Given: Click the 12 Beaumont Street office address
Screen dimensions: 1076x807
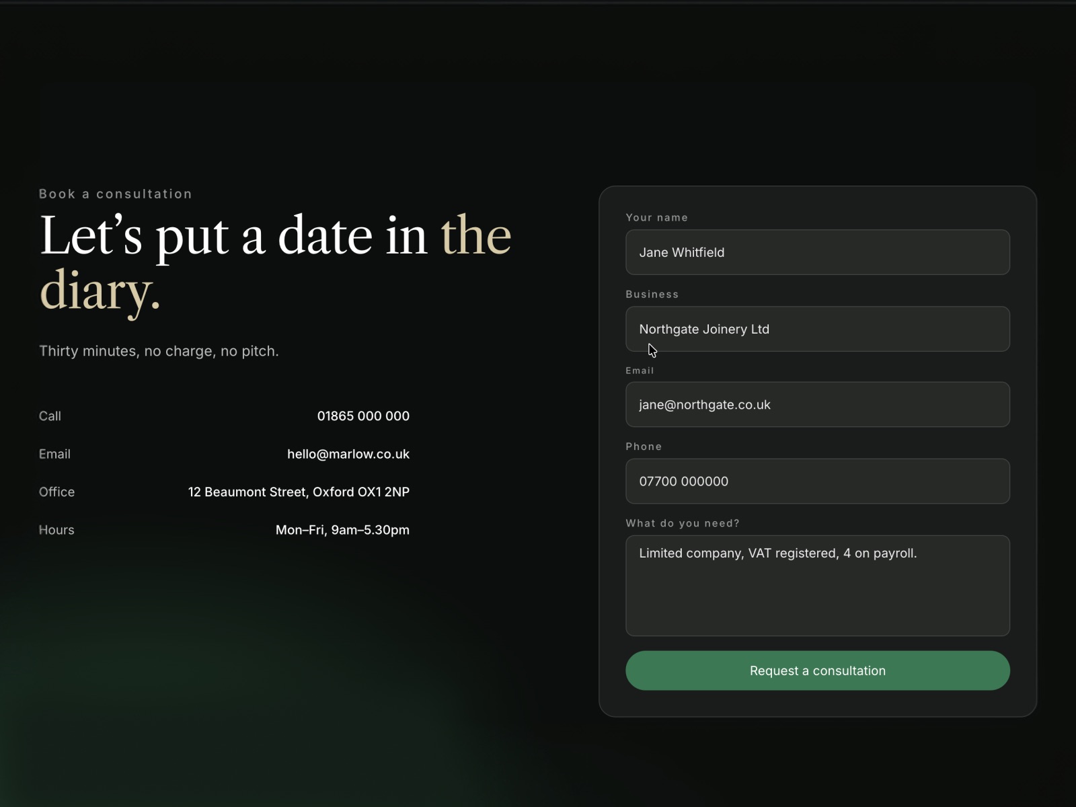Looking at the screenshot, I should tap(299, 492).
